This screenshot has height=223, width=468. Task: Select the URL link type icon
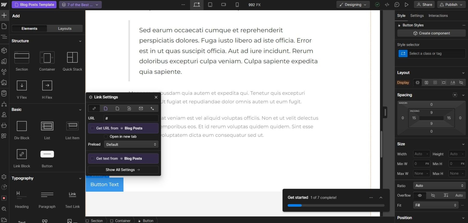click(94, 109)
